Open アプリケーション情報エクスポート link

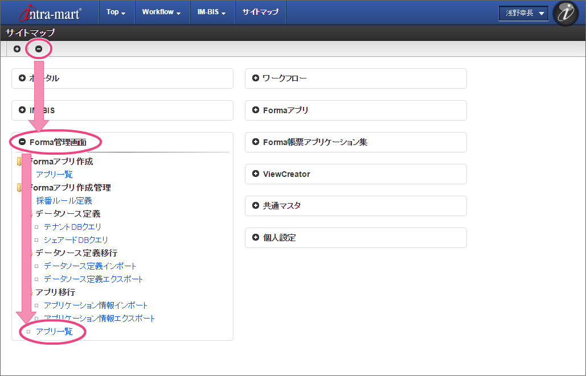100,318
